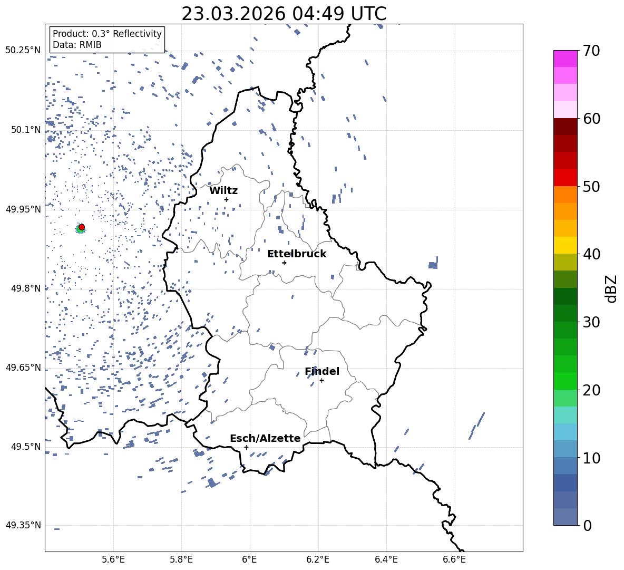Click the 50 colorbar tick label

(591, 186)
